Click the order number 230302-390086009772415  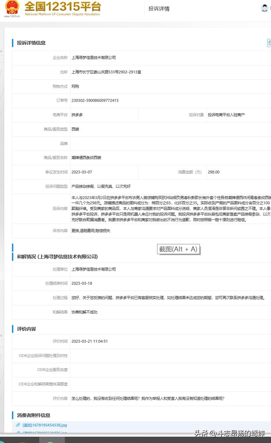point(95,100)
